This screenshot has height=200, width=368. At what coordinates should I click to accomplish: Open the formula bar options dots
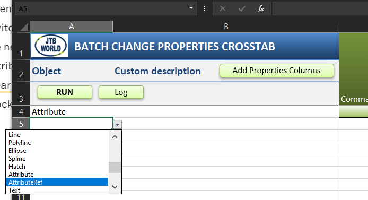pyautogui.click(x=205, y=8)
